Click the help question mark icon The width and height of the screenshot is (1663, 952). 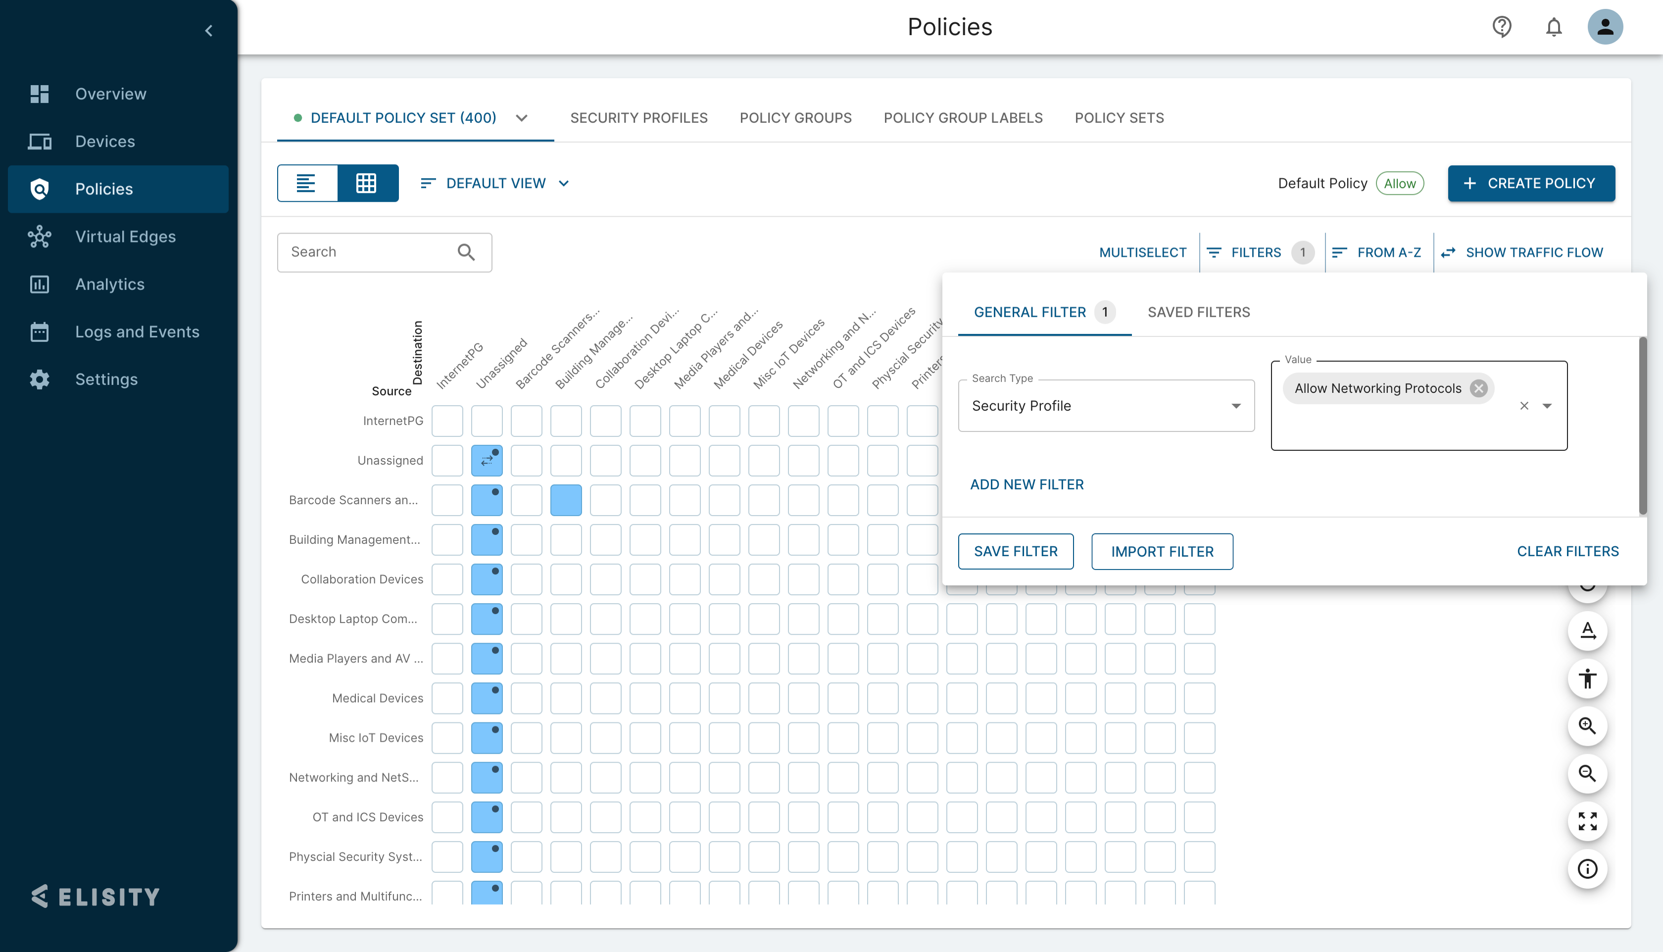pyautogui.click(x=1502, y=27)
